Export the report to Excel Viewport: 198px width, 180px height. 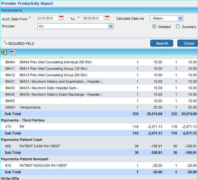pyautogui.click(x=4, y=52)
